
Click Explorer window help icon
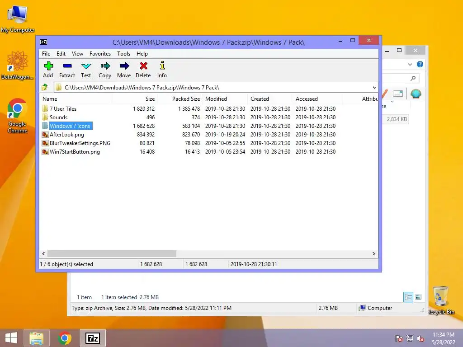click(420, 64)
